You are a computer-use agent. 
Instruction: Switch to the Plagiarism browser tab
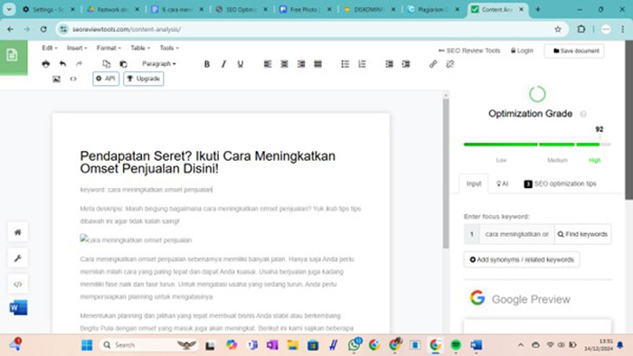tap(434, 9)
